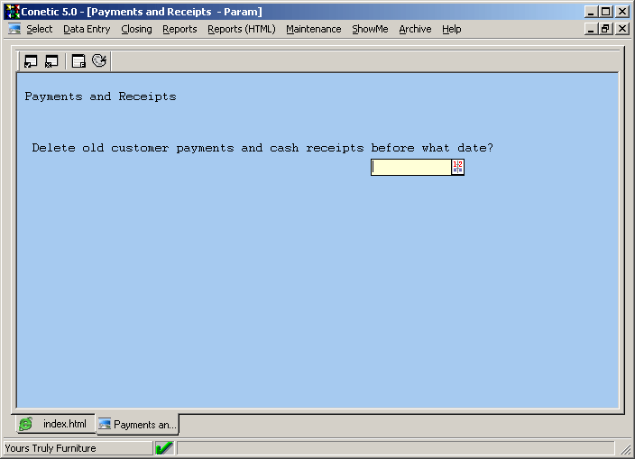Open the Reports (HTML) menu

[241, 29]
